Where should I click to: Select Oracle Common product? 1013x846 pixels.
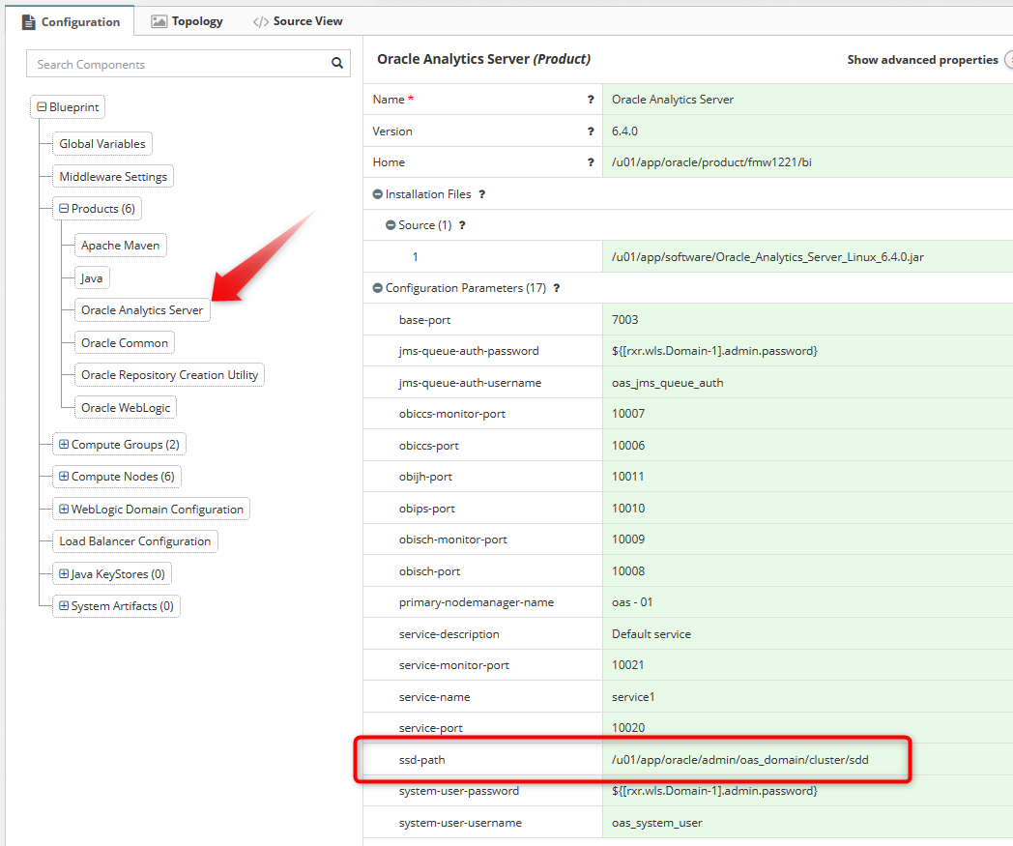click(125, 343)
